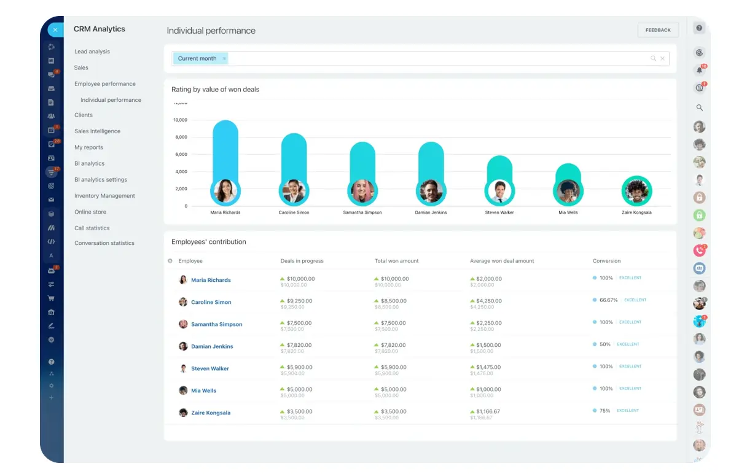Remove the Current month filter chip
755x474 pixels.
pos(224,58)
